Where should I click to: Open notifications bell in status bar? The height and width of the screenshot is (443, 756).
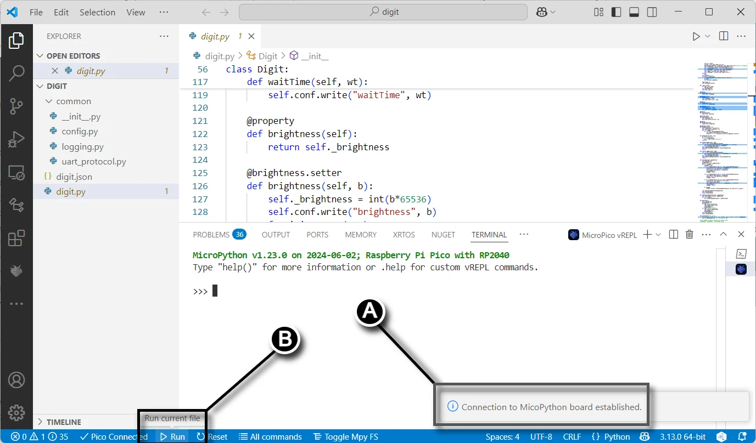[742, 437]
